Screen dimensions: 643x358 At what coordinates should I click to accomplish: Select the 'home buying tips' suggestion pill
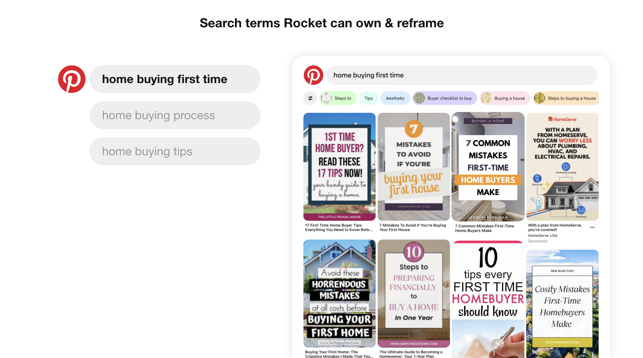pyautogui.click(x=175, y=151)
